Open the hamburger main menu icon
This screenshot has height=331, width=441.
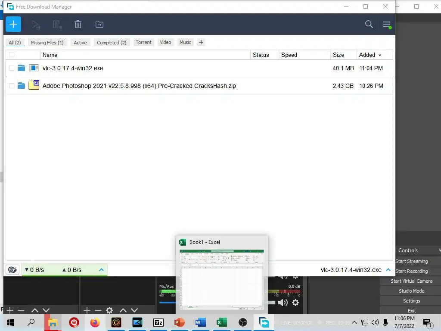click(387, 25)
